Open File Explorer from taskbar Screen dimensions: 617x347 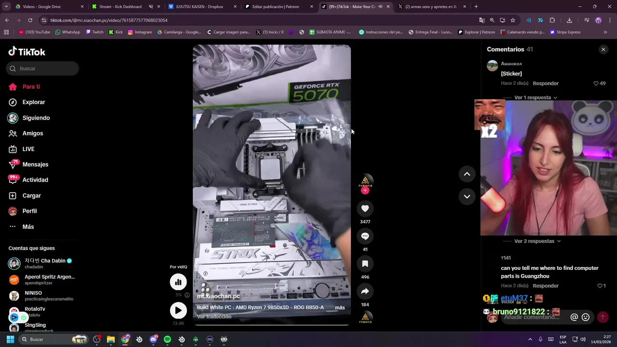pyautogui.click(x=110, y=339)
